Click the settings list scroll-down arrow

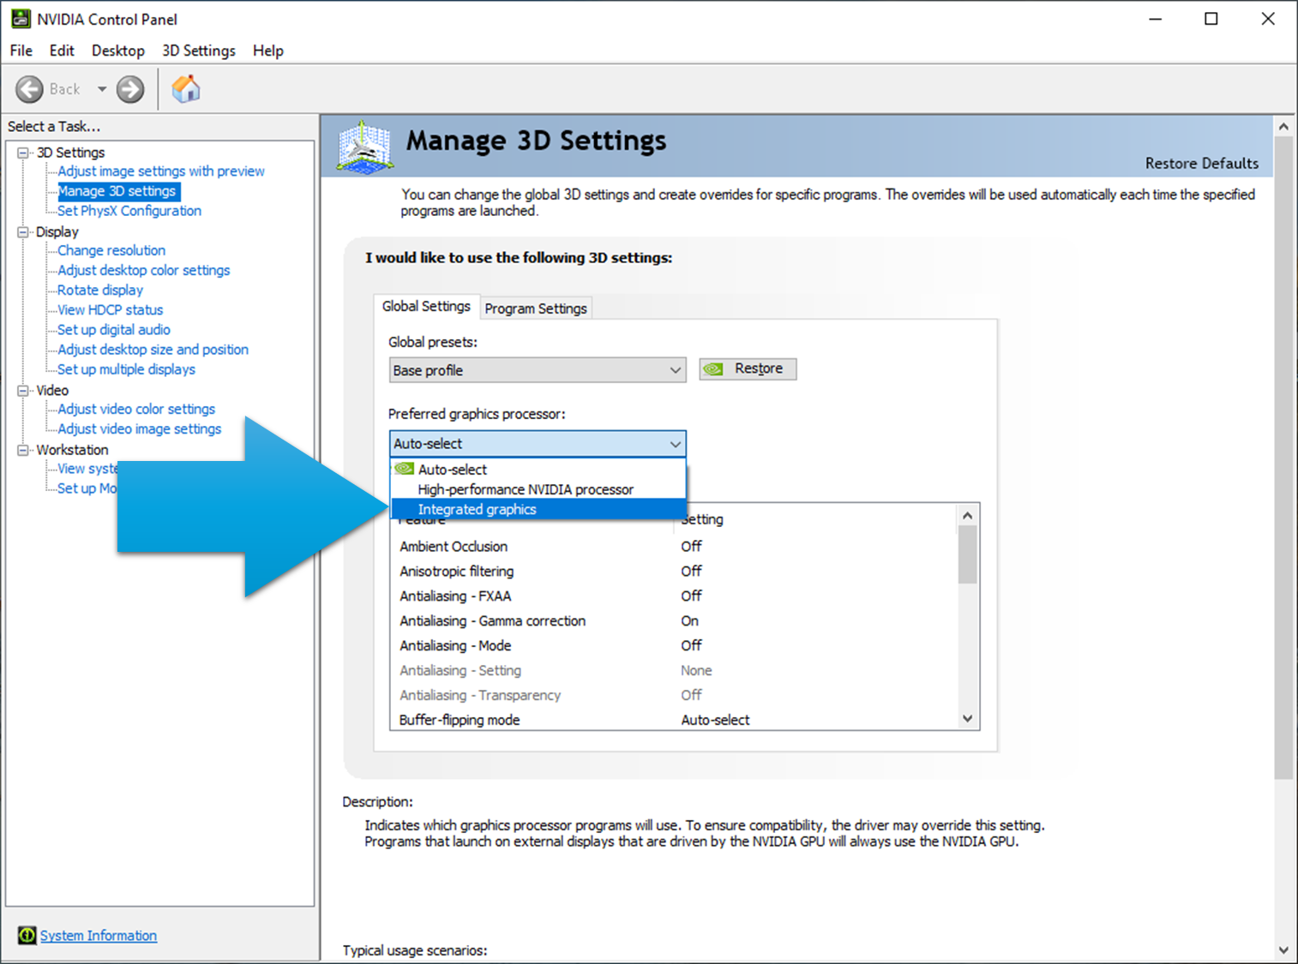coord(967,719)
